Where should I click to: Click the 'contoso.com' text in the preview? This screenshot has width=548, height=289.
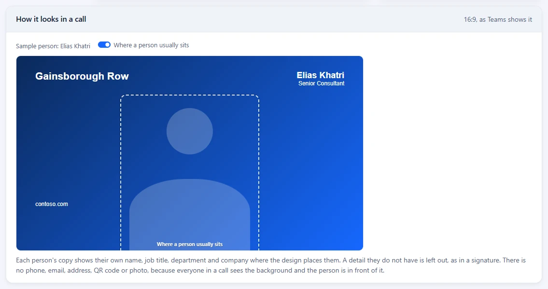tap(52, 204)
